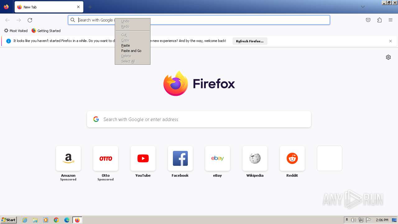Click Delete in context menu

click(132, 56)
